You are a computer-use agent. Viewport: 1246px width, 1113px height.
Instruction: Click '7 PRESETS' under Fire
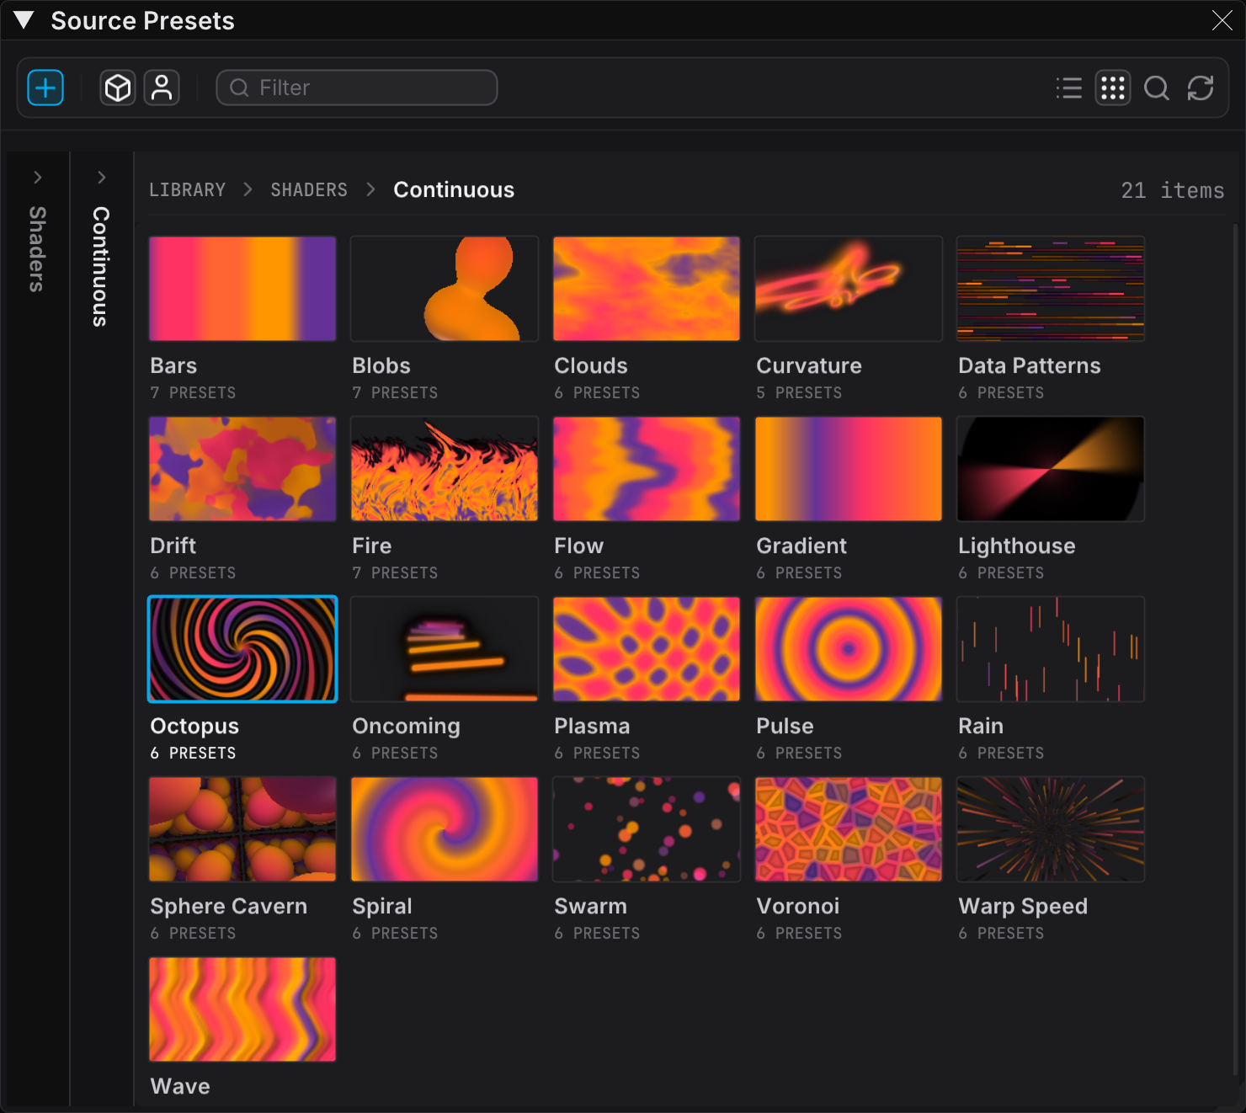[395, 573]
